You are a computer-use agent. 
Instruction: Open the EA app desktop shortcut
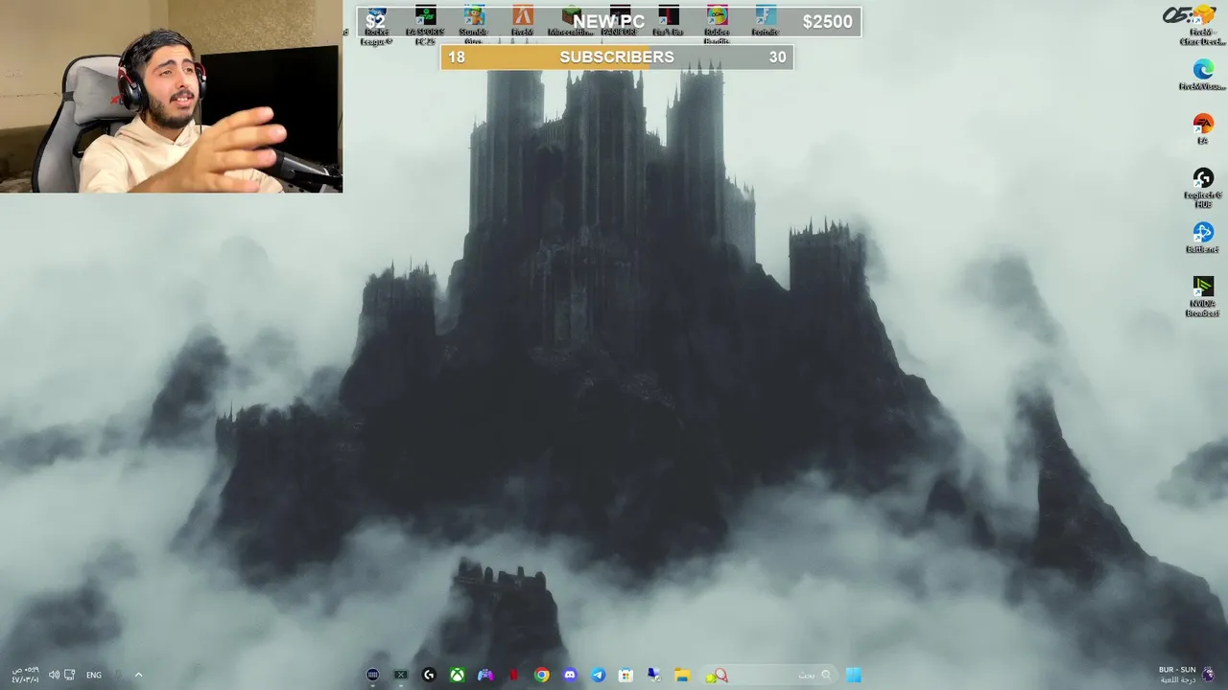(x=1203, y=128)
